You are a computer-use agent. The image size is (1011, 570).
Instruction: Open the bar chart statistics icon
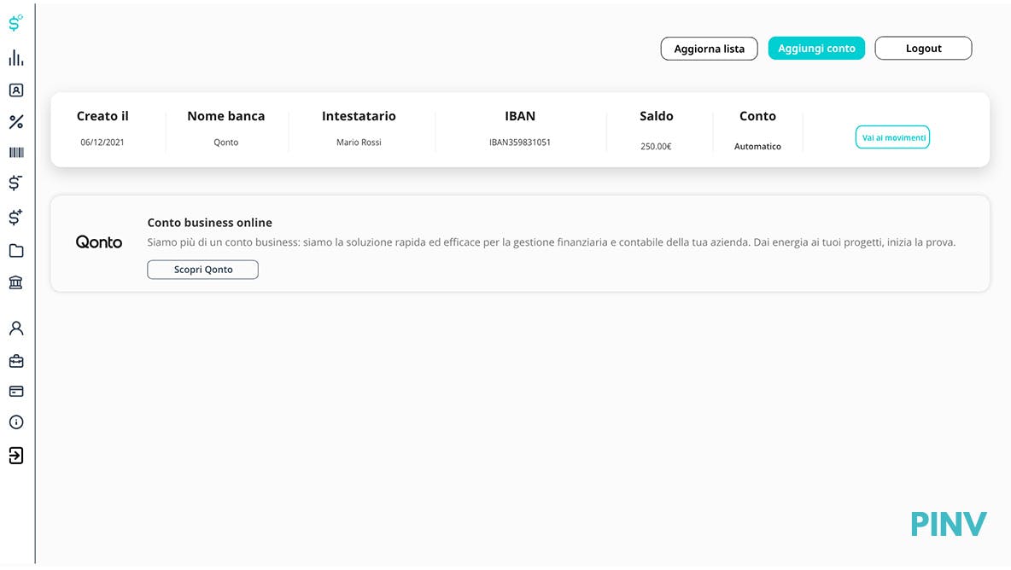coord(15,58)
